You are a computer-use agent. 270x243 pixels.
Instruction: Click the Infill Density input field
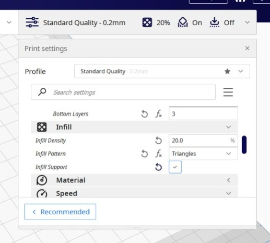[x=203, y=141]
